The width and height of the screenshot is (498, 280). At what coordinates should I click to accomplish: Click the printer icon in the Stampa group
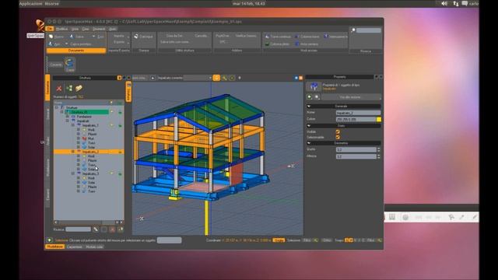click(x=136, y=37)
